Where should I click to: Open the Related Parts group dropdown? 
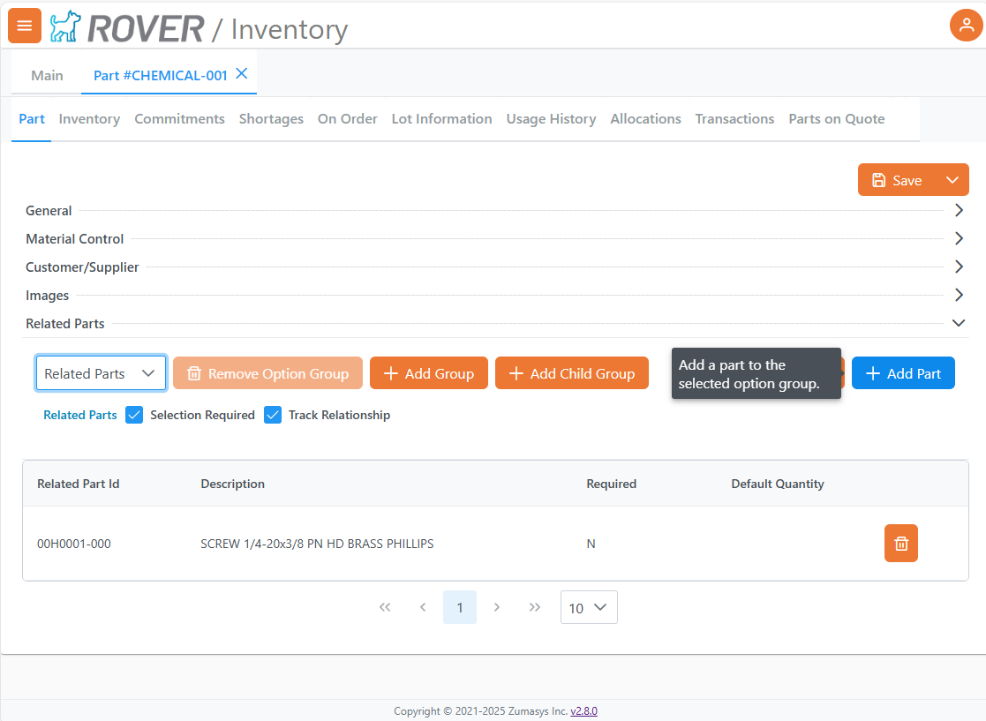pos(101,373)
